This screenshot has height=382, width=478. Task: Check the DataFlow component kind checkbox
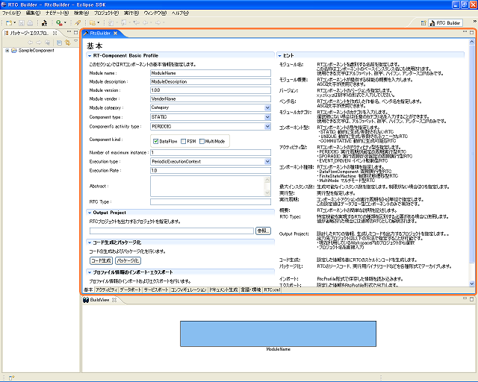[156, 141]
